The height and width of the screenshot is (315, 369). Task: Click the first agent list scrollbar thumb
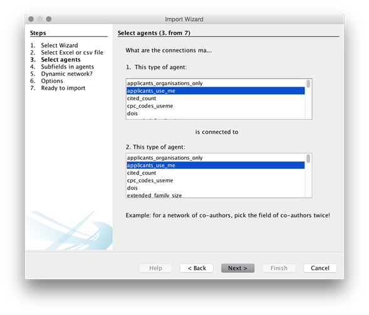pos(308,84)
